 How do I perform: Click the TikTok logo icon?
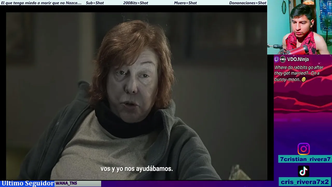coord(303,171)
